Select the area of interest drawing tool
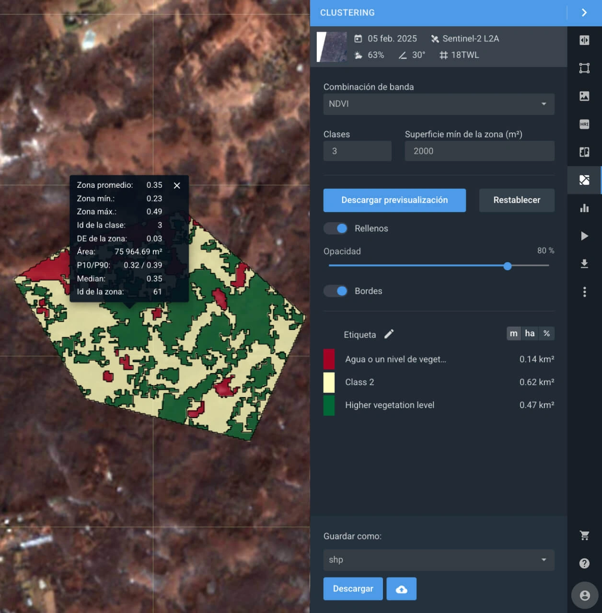The width and height of the screenshot is (602, 613). point(584,68)
